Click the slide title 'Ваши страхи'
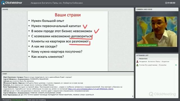180x101 pixels. 68,15
